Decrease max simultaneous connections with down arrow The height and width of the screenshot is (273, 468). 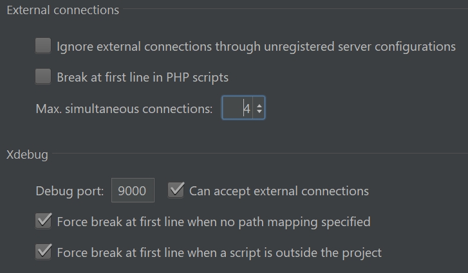tap(259, 112)
